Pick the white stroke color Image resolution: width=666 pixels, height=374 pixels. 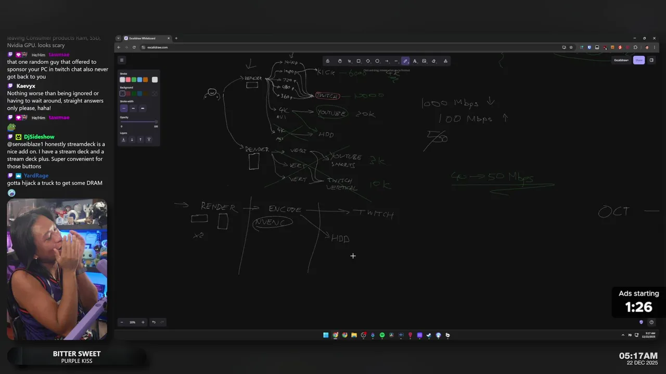pos(122,79)
